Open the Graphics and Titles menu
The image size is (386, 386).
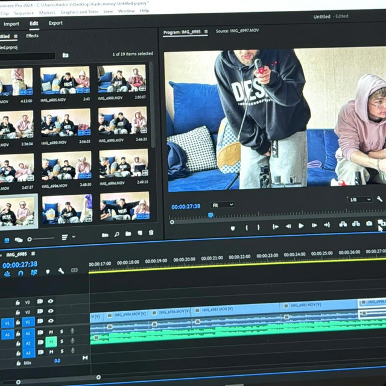pos(79,12)
